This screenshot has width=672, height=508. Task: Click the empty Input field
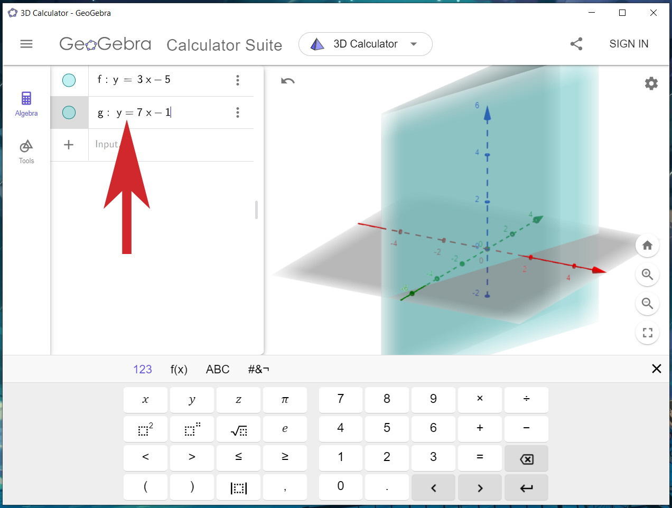(x=171, y=145)
